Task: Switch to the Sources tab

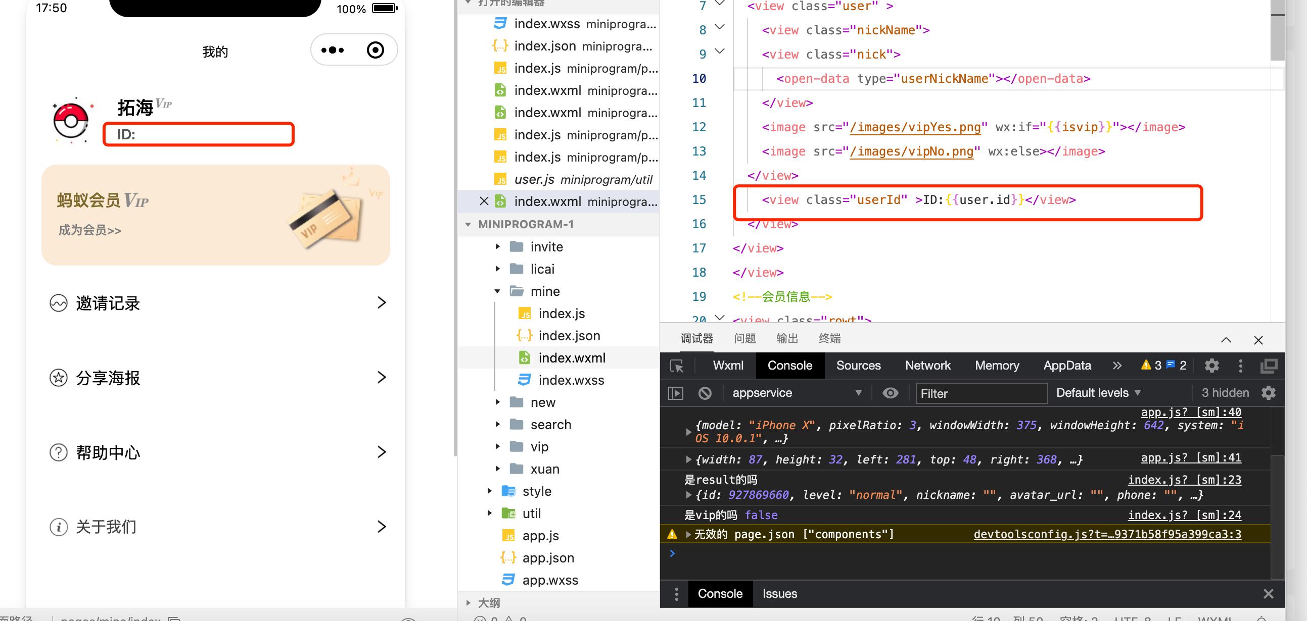Action: [858, 366]
